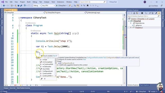
Task: Click the Save All toolbar icon
Action: click(21, 6)
